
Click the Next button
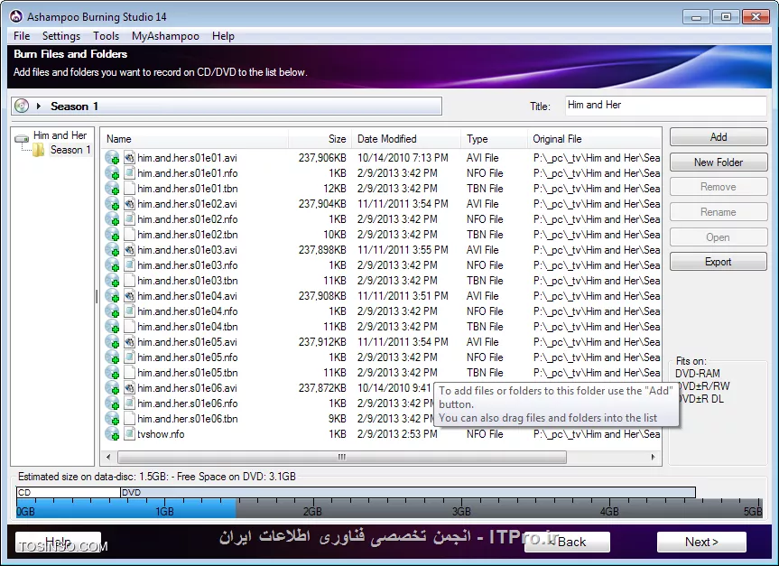coord(701,542)
